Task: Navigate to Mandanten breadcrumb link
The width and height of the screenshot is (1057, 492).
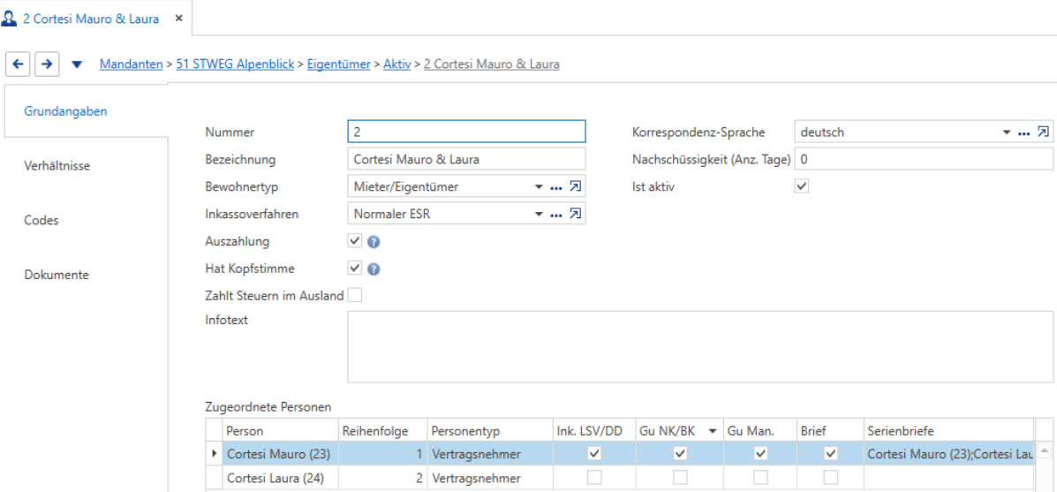Action: [x=132, y=64]
